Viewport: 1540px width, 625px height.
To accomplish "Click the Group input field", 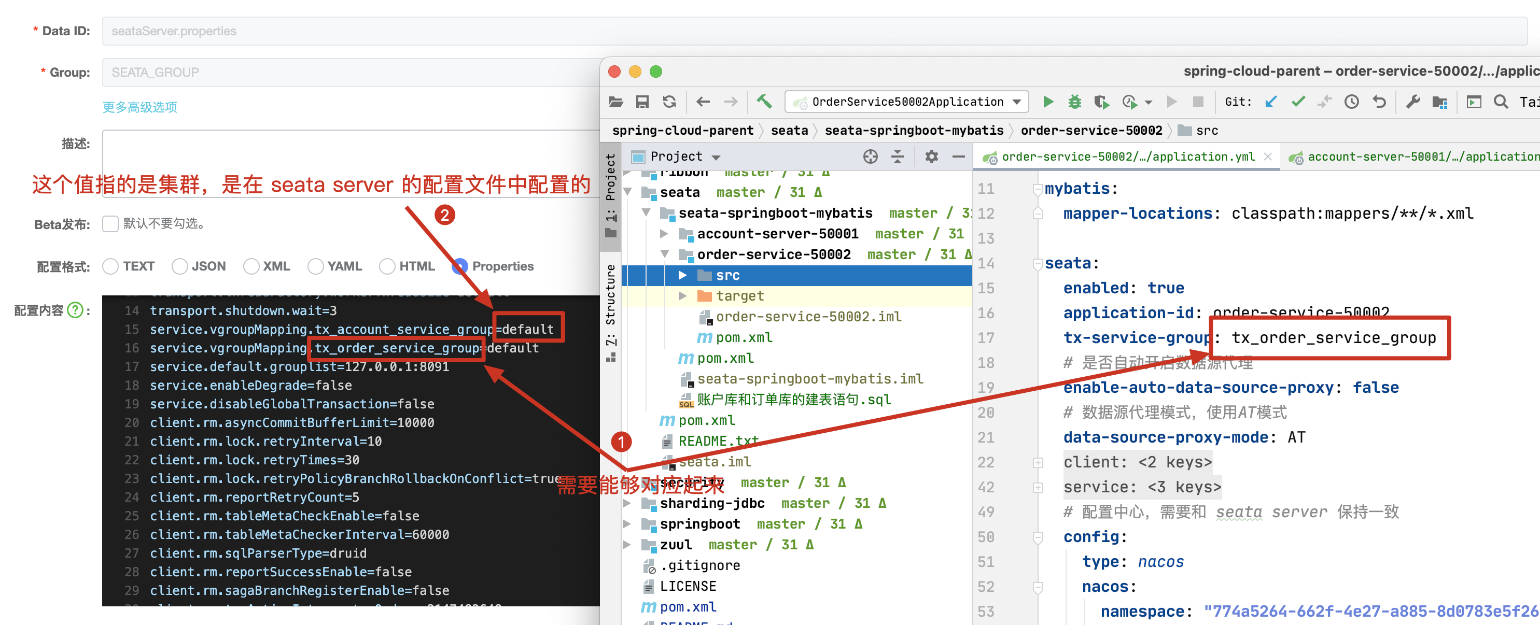I will click(x=351, y=73).
